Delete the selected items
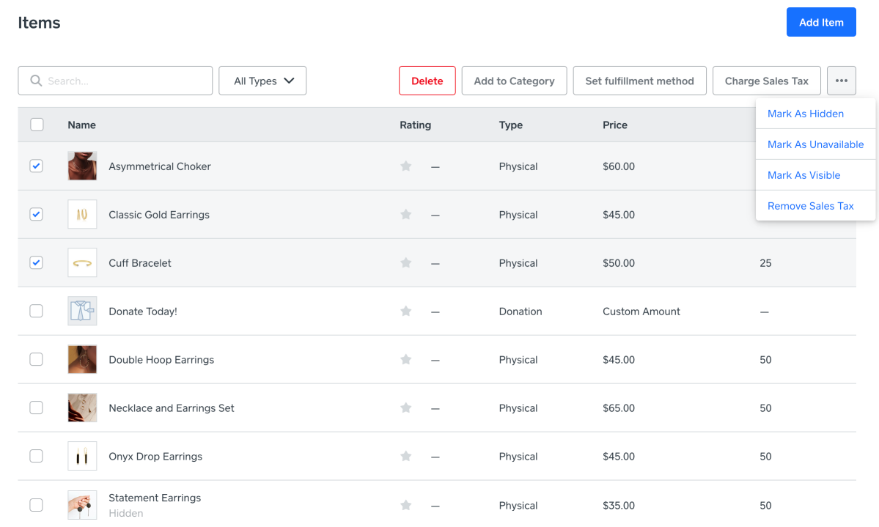The height and width of the screenshot is (527, 879). point(427,81)
